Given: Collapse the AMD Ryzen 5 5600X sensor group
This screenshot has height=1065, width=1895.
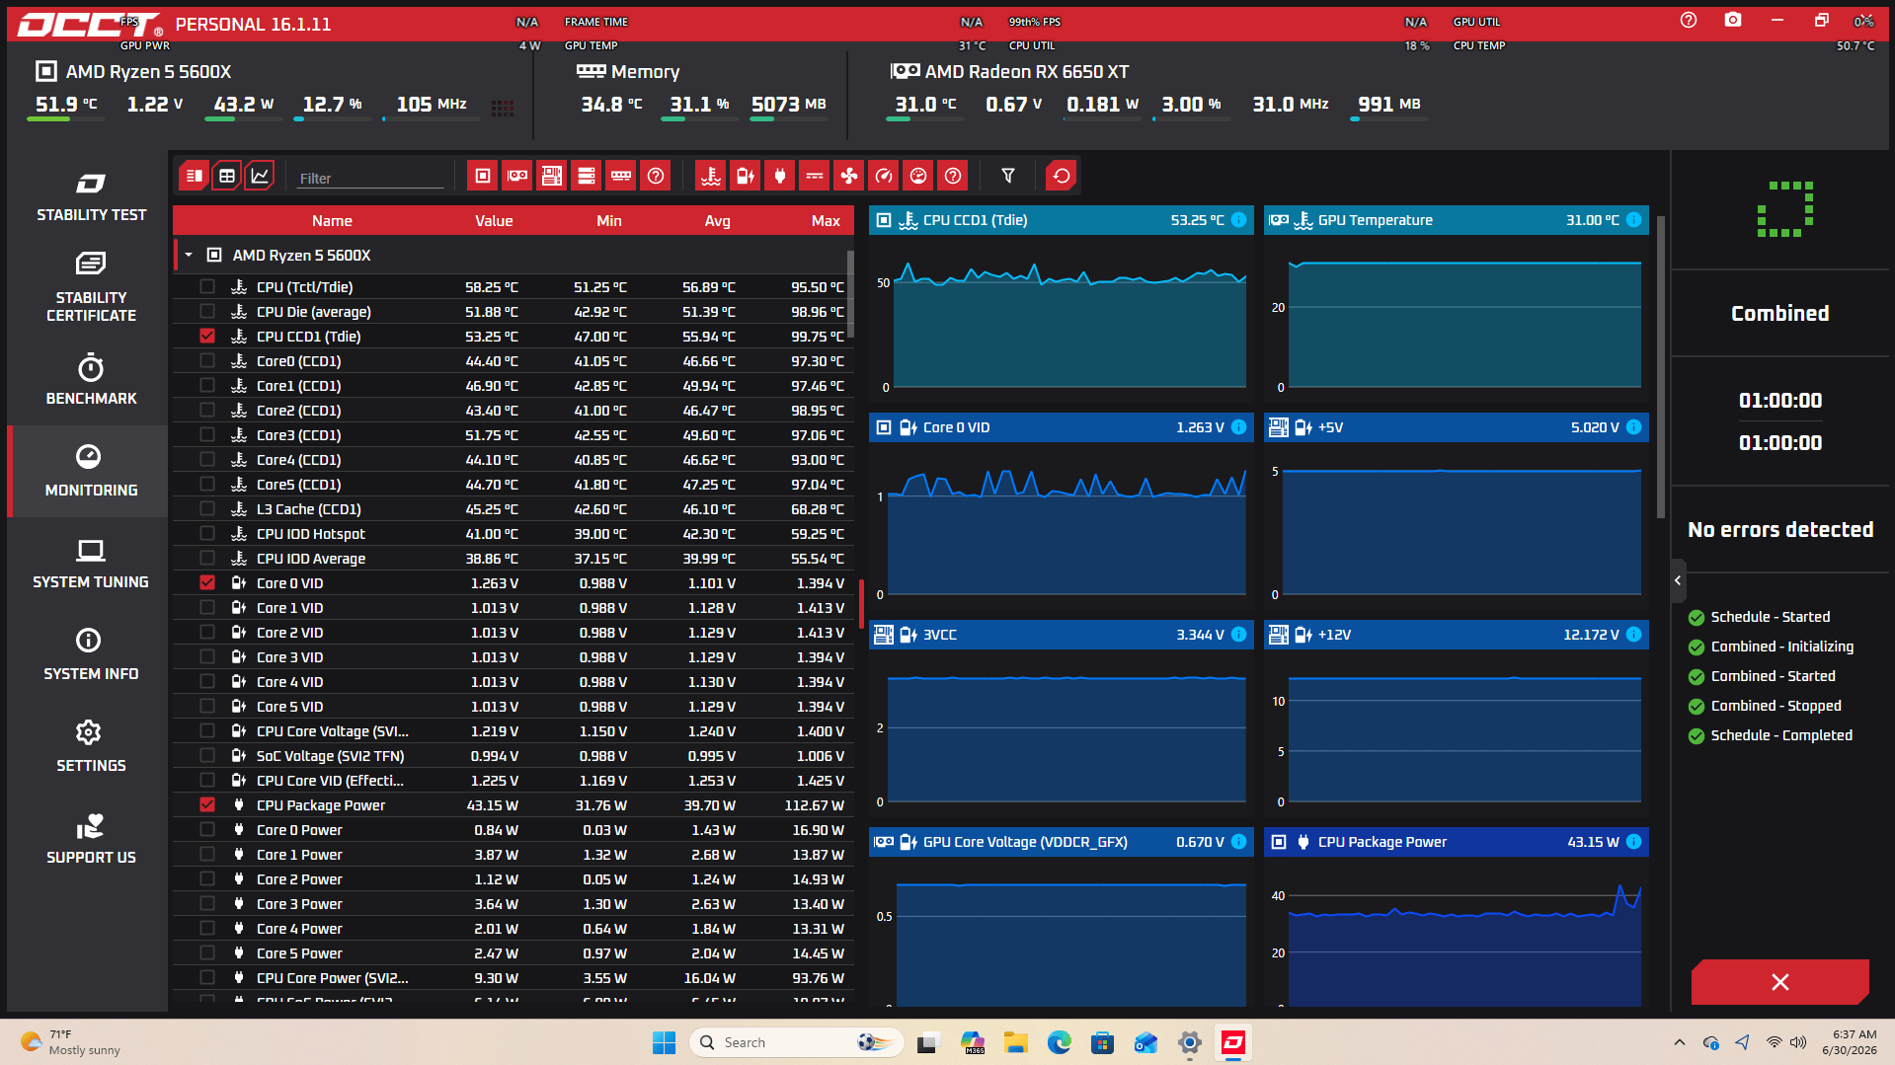Looking at the screenshot, I should 189,255.
